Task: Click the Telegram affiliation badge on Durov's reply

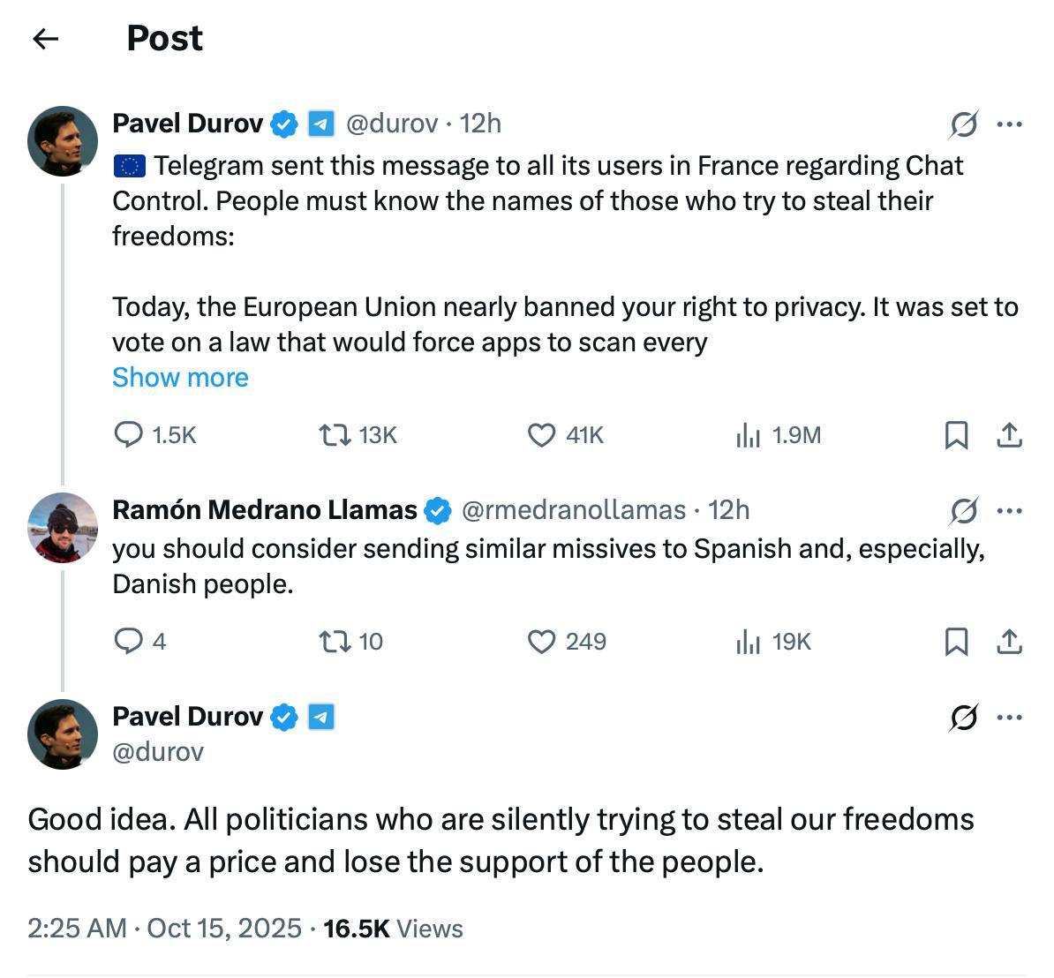Action: [x=320, y=717]
